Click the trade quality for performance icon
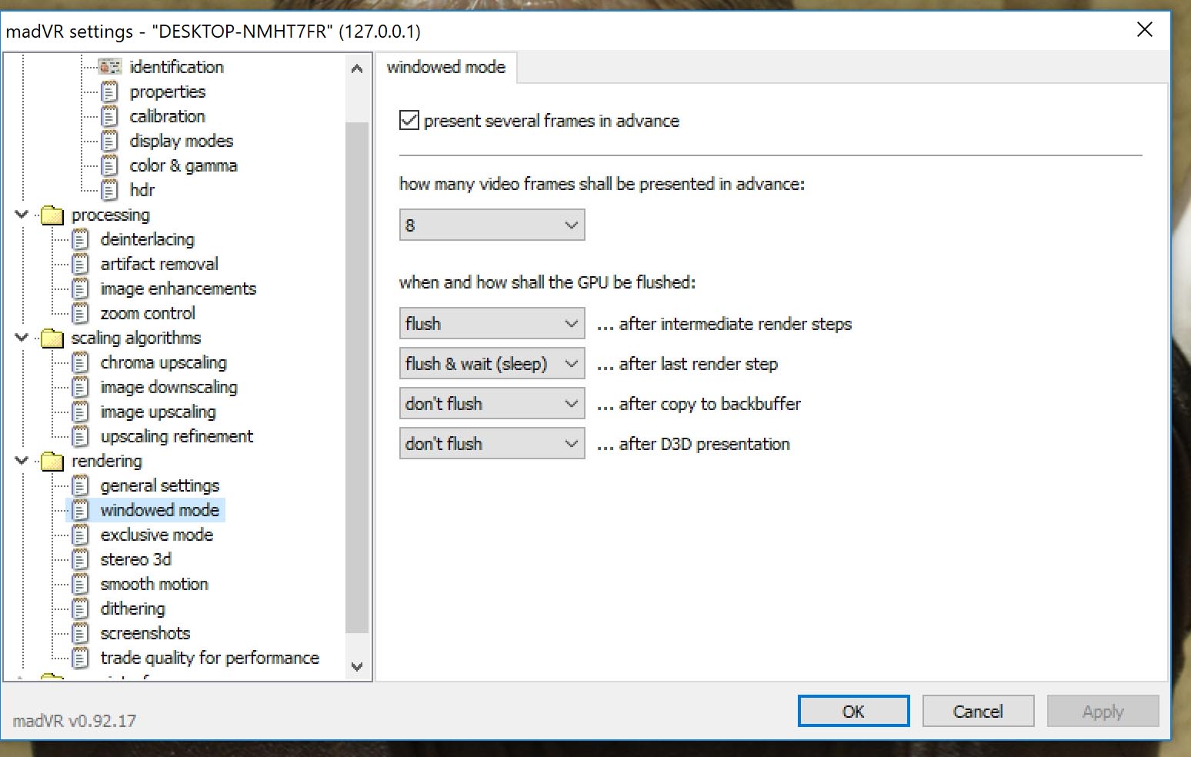The image size is (1191, 757). point(81,658)
